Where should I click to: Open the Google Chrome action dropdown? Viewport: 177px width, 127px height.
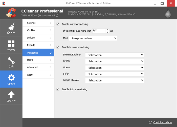pos(115,80)
